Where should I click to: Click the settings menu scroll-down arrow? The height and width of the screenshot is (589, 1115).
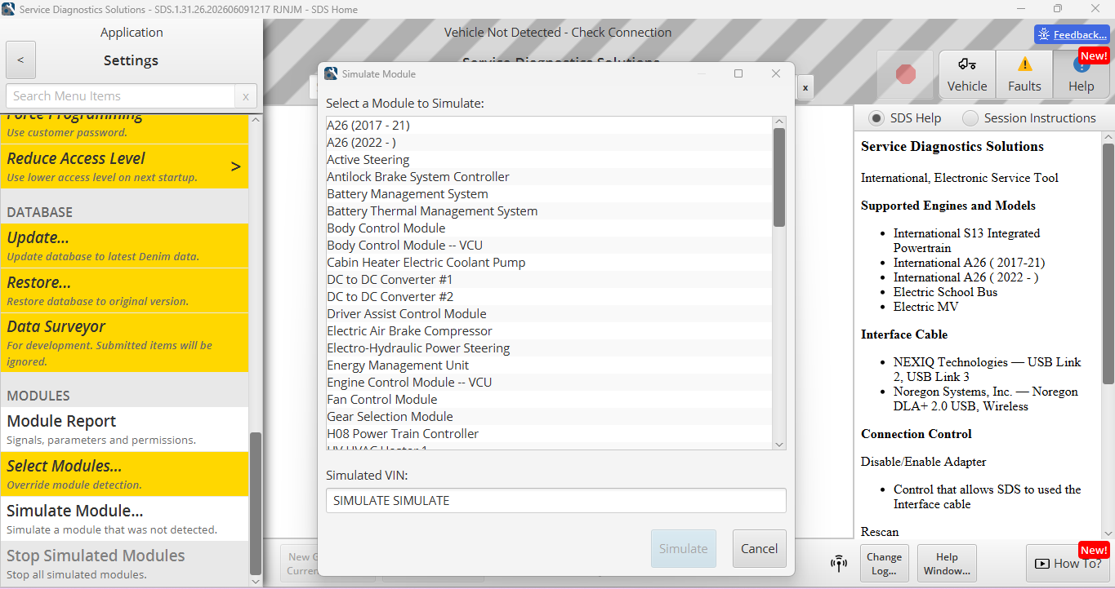point(256,582)
